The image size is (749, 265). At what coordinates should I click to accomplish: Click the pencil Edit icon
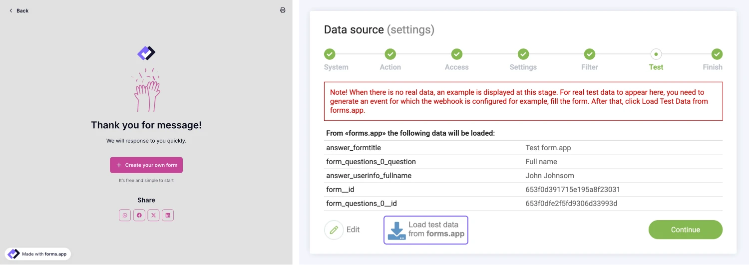[x=334, y=230]
